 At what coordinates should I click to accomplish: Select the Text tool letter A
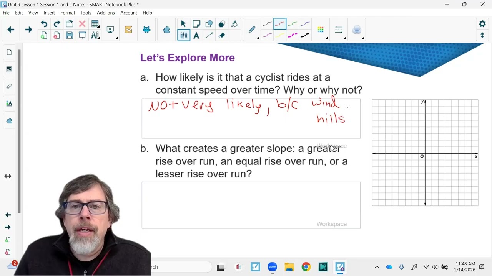point(196,35)
